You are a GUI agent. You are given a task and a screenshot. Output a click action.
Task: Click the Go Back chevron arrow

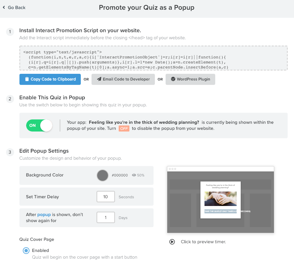(4, 7)
